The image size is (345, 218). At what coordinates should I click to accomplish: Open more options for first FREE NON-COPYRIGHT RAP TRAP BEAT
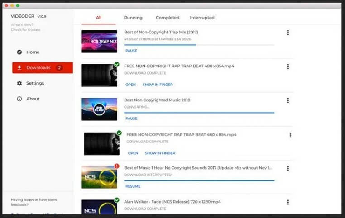click(x=288, y=66)
